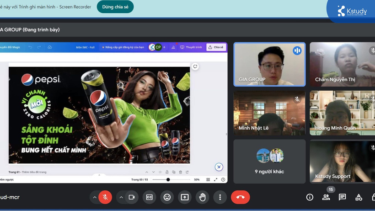375x211 pixels.
Task: Lock page 61 with the padlock icon
Action: click(167, 172)
